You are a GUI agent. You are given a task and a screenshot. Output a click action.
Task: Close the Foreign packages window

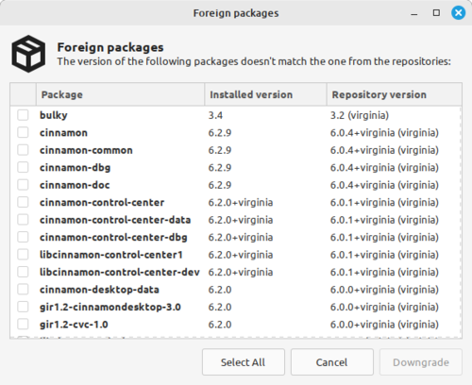pyautogui.click(x=458, y=13)
